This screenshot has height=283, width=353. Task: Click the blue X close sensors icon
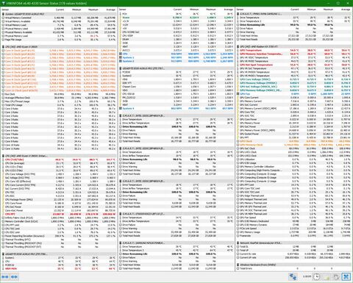coord(346,277)
